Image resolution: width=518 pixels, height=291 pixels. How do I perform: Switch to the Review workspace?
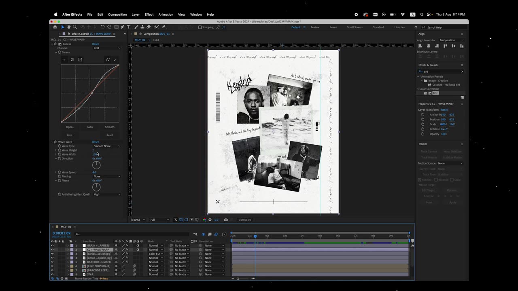(x=315, y=27)
